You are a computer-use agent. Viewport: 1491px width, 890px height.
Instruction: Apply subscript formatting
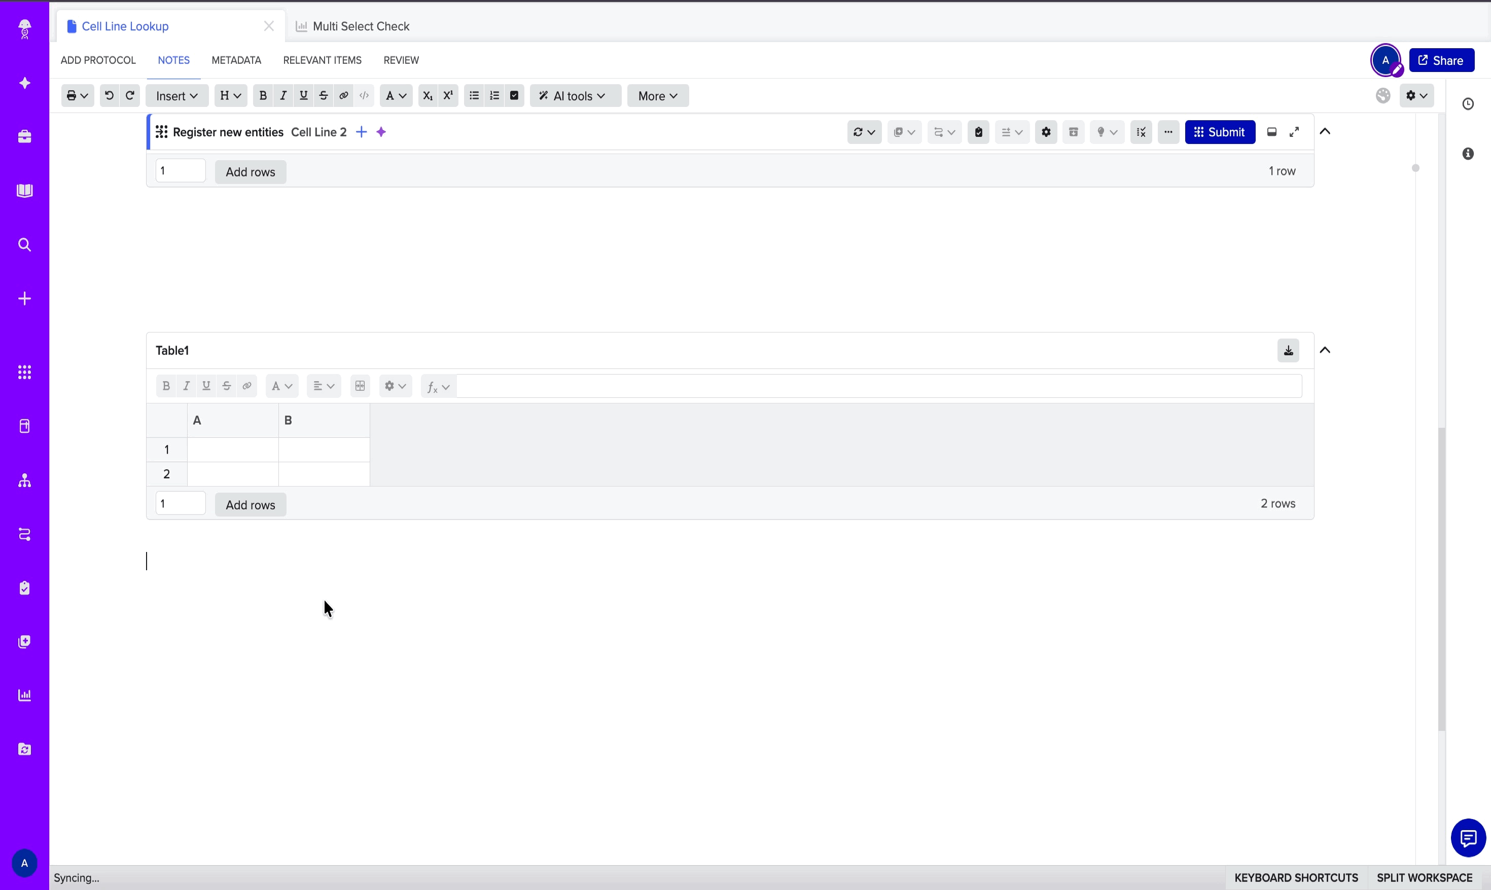427,95
